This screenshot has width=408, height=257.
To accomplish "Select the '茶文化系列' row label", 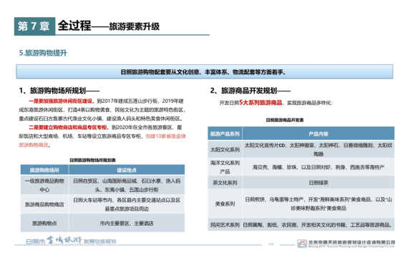I will 225,183.
